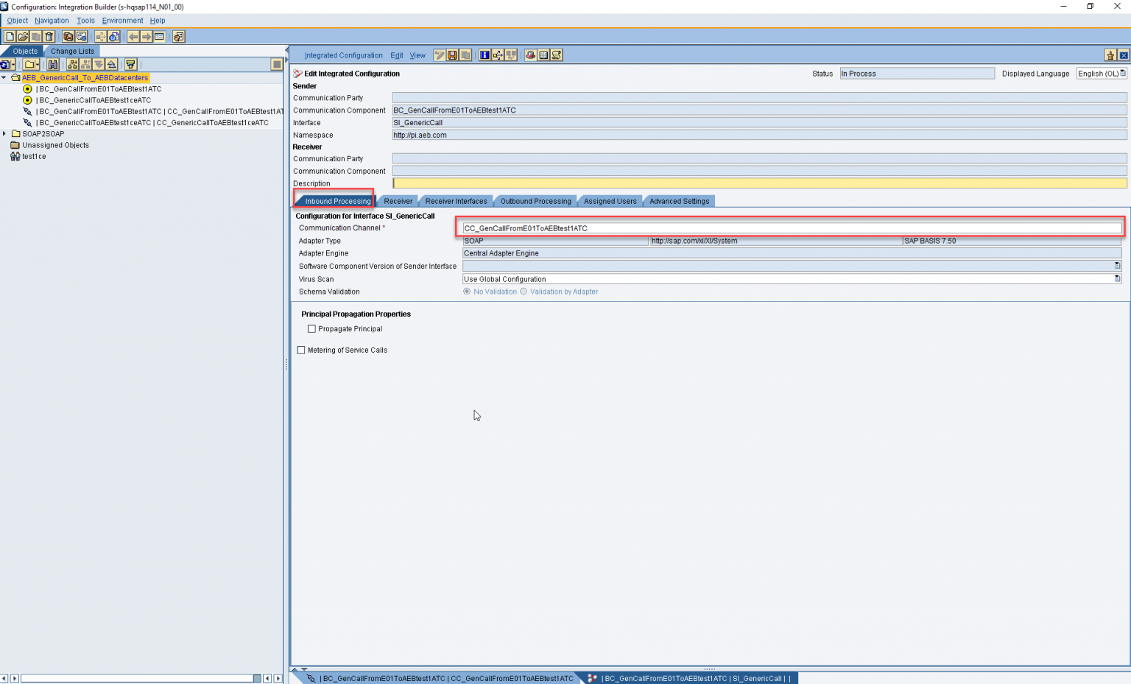The height and width of the screenshot is (684, 1131).
Task: Select the Validation by Adapter radio button
Action: click(524, 291)
